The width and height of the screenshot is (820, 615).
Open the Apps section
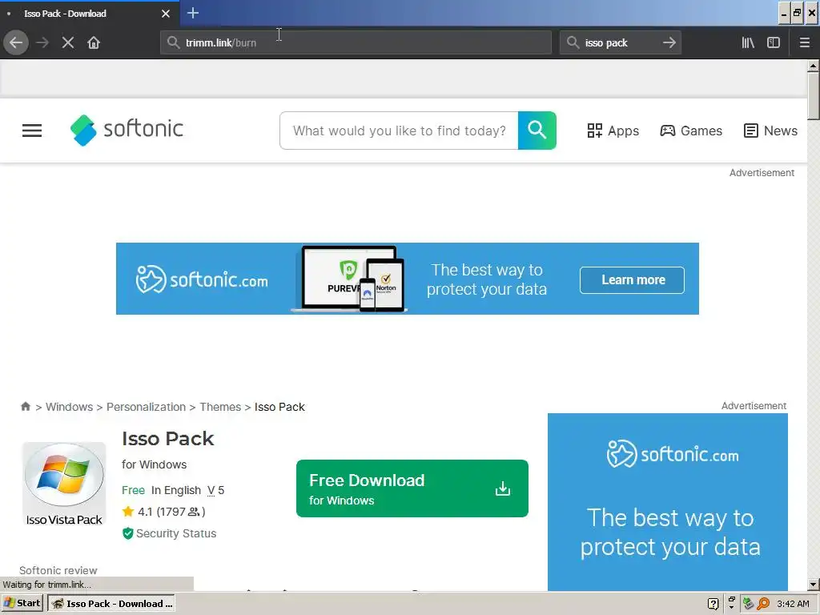[613, 131]
